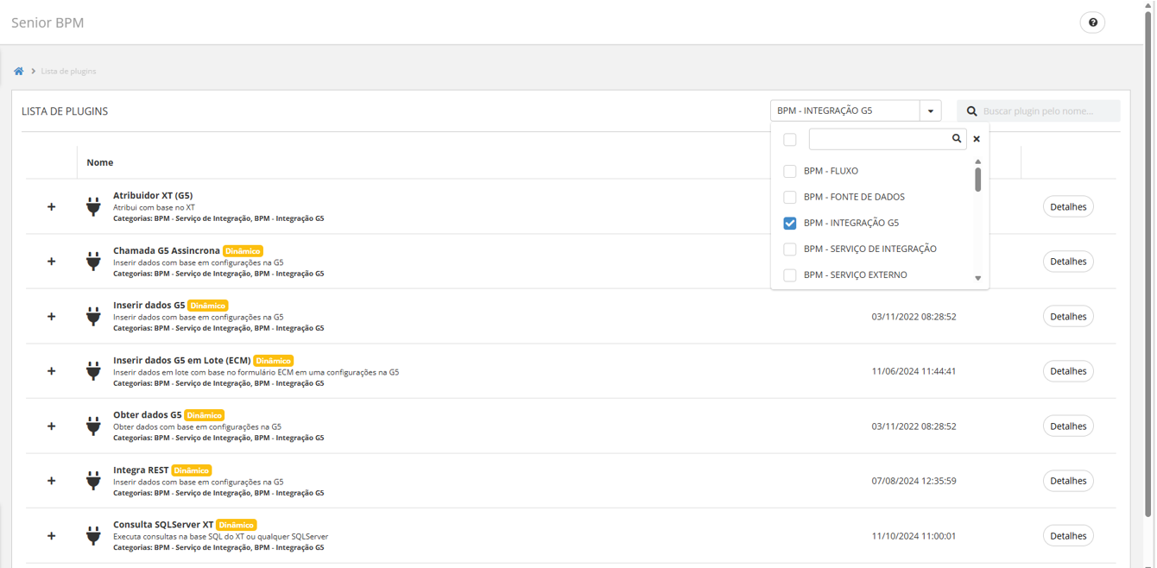The height and width of the screenshot is (568, 1157).
Task: Close the category dropdown with X icon
Action: pyautogui.click(x=977, y=139)
